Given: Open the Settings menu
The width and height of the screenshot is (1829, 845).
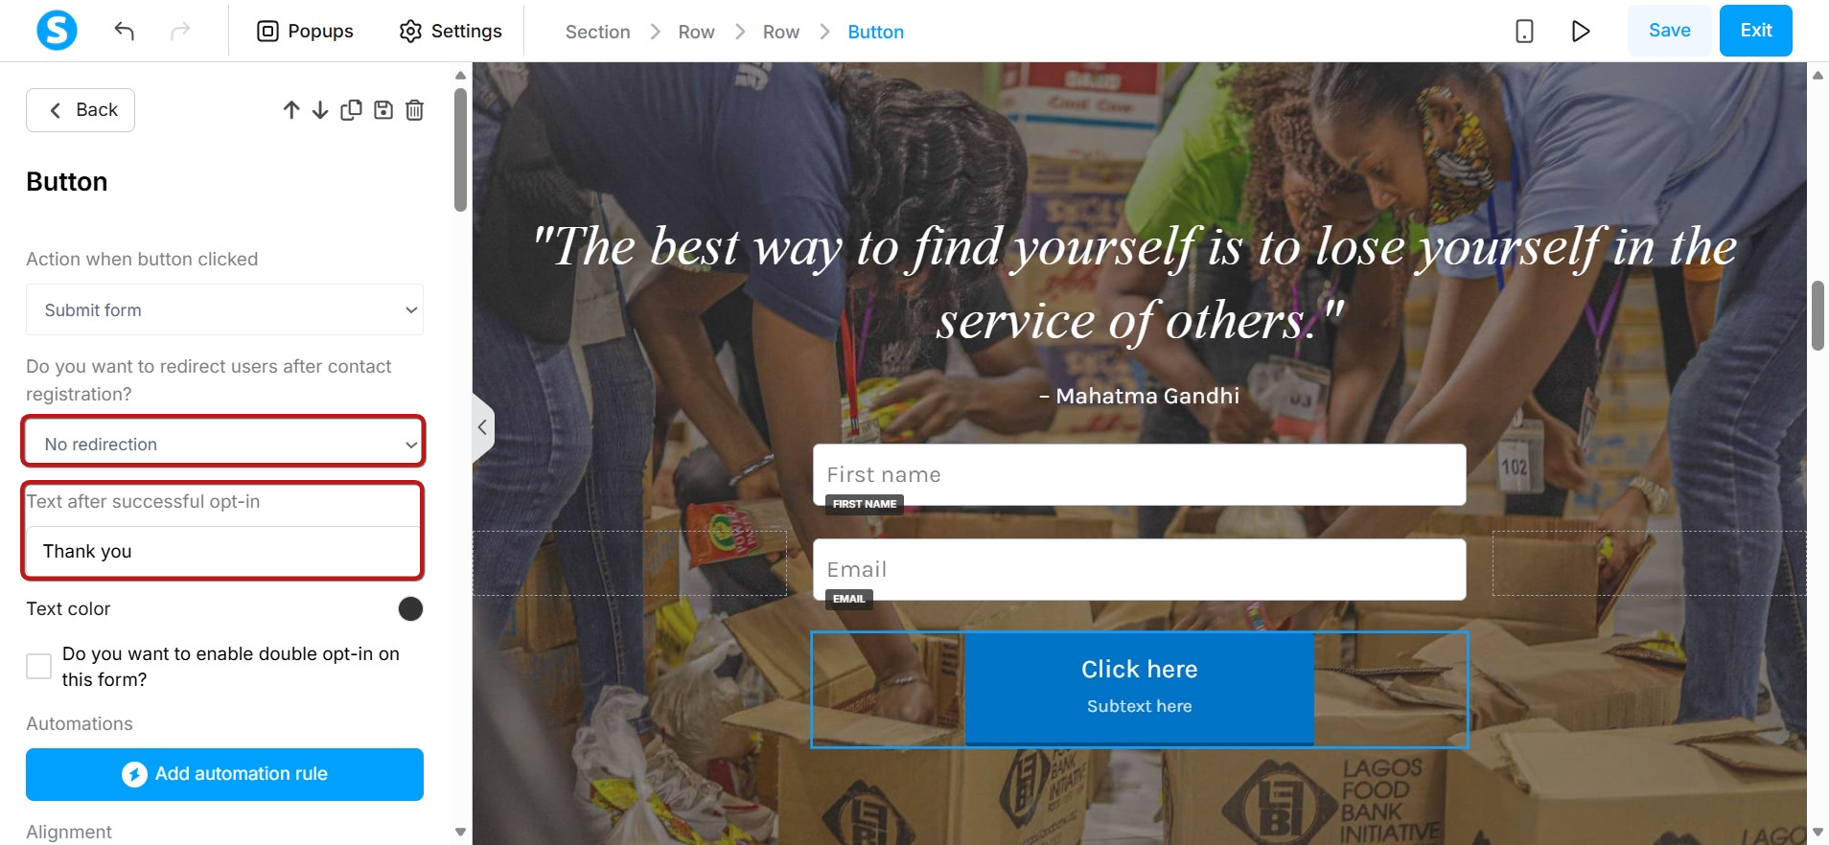Looking at the screenshot, I should coord(451,31).
